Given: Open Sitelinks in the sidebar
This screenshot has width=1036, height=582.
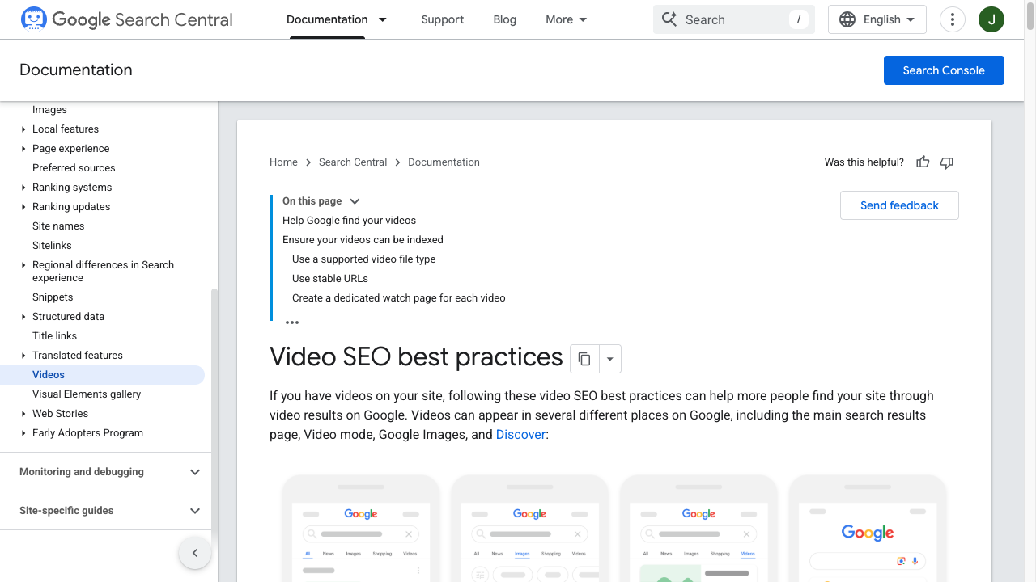Looking at the screenshot, I should 52,246.
